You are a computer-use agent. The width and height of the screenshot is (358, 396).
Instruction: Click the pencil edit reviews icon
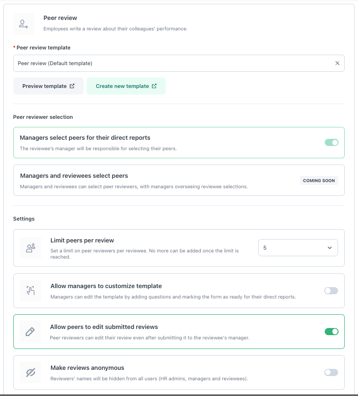click(30, 332)
